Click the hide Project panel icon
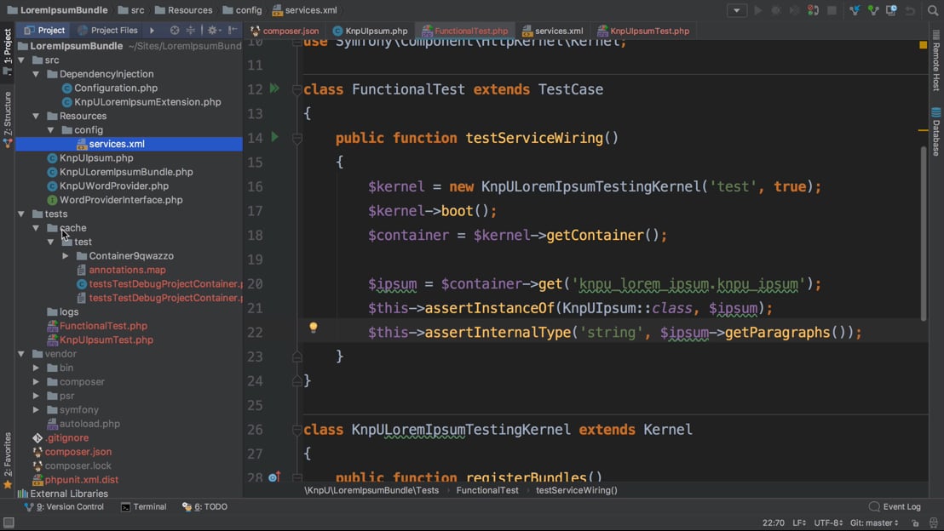Viewport: 944px width, 531px height. click(x=233, y=30)
